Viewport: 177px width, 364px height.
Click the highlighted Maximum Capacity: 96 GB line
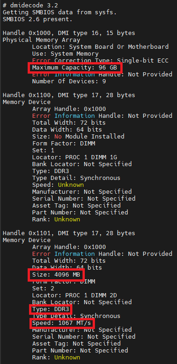(x=75, y=68)
